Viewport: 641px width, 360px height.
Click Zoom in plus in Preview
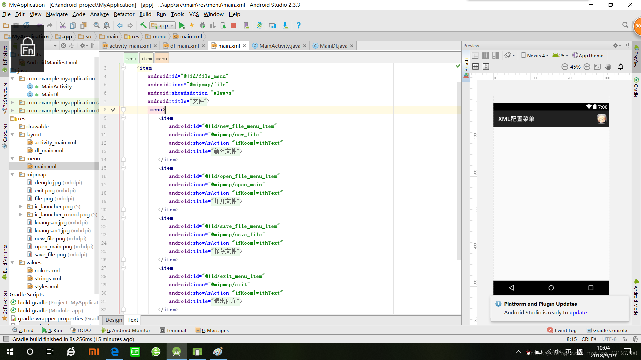pos(587,67)
